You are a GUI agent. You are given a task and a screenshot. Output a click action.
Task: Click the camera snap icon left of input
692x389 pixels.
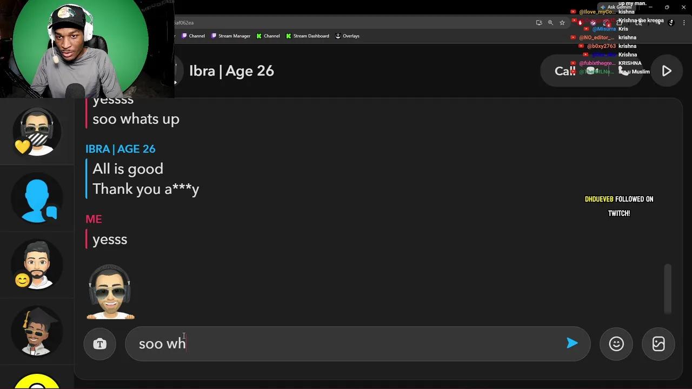[x=100, y=344]
